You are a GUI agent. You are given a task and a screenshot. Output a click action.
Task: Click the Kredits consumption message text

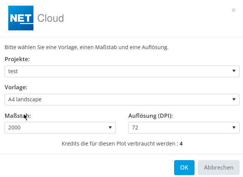coord(119,144)
